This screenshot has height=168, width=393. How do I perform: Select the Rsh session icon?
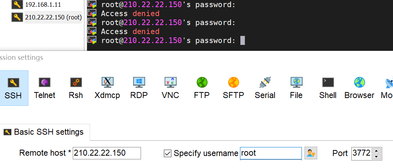pyautogui.click(x=76, y=88)
